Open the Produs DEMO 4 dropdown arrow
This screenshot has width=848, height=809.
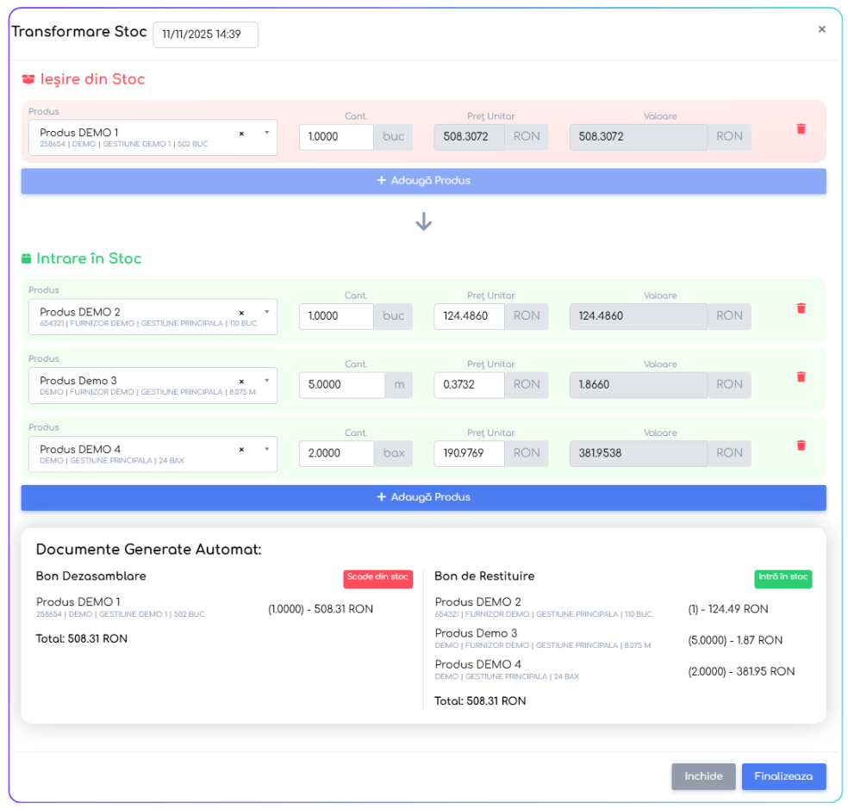(x=266, y=449)
